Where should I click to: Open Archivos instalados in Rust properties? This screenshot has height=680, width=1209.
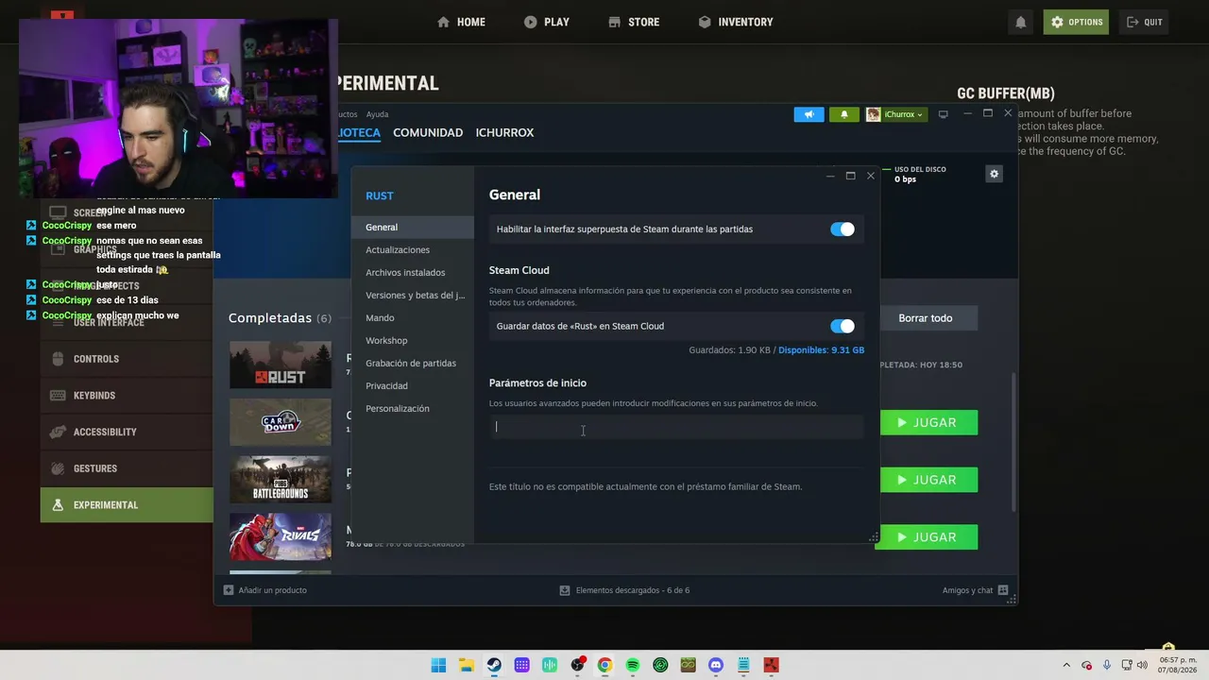413,273
